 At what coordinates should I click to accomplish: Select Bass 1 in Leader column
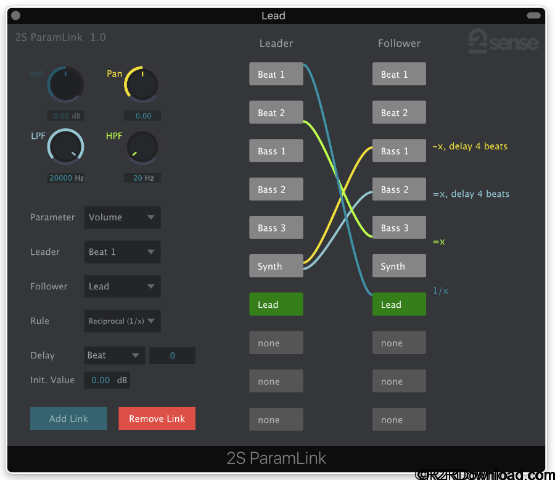(276, 151)
